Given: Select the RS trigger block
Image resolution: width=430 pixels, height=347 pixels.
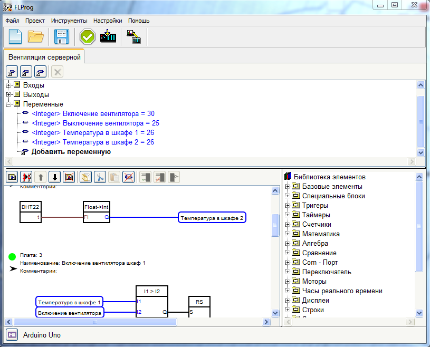Looking at the screenshot, I should [199, 307].
